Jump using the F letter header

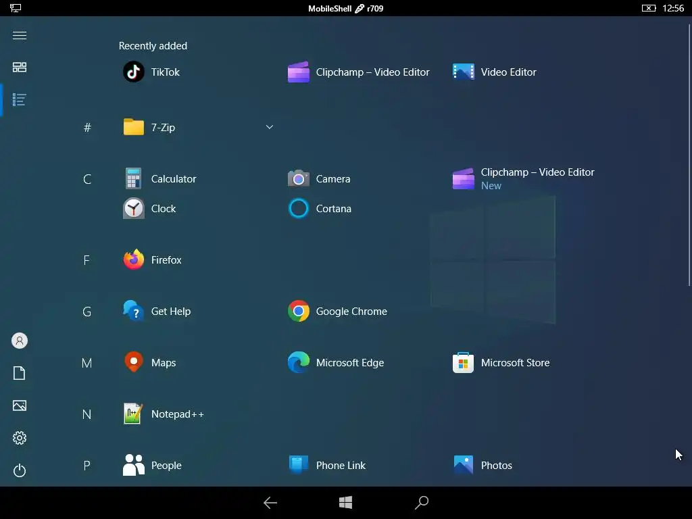click(86, 260)
